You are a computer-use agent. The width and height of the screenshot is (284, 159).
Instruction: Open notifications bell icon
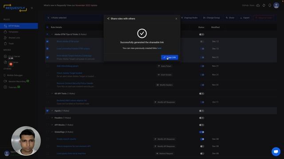pyautogui.click(x=270, y=5)
